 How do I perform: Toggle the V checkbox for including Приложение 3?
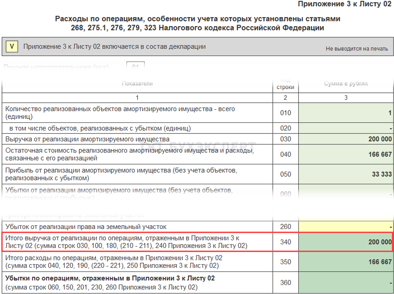coord(11,47)
